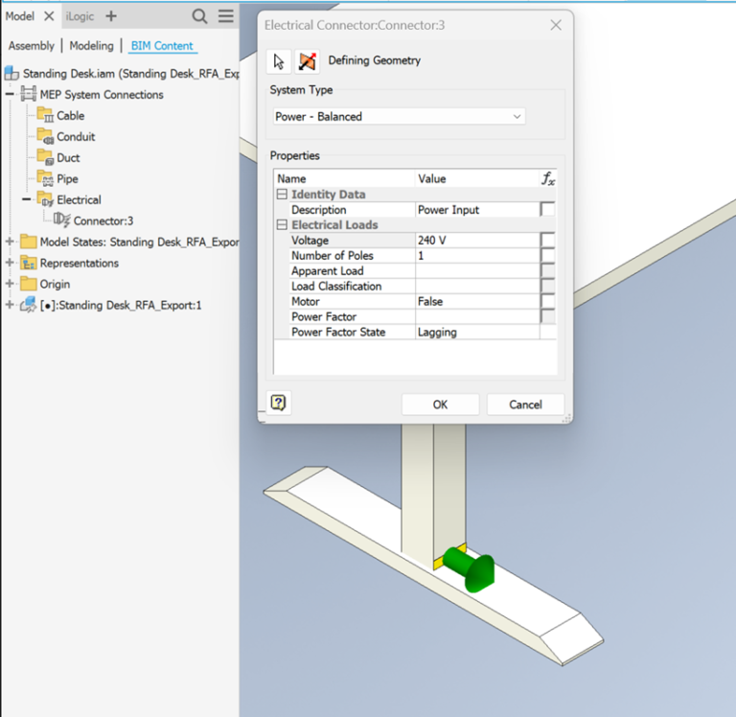
Task: Select the BIM Content browser view
Action: 162,46
